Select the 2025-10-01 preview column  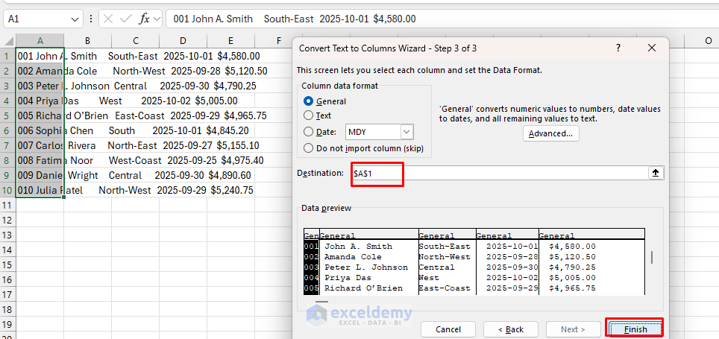pyautogui.click(x=508, y=262)
